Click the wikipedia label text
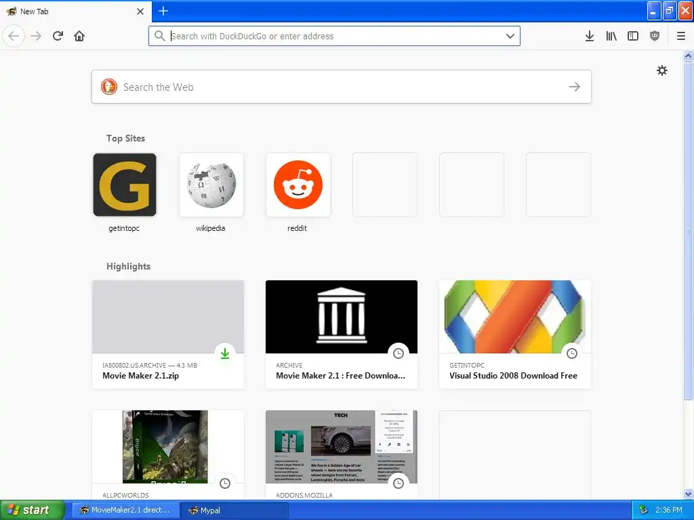The width and height of the screenshot is (694, 520). [x=211, y=228]
